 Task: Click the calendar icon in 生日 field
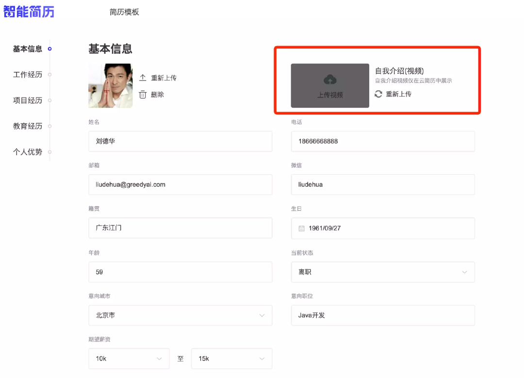[301, 228]
